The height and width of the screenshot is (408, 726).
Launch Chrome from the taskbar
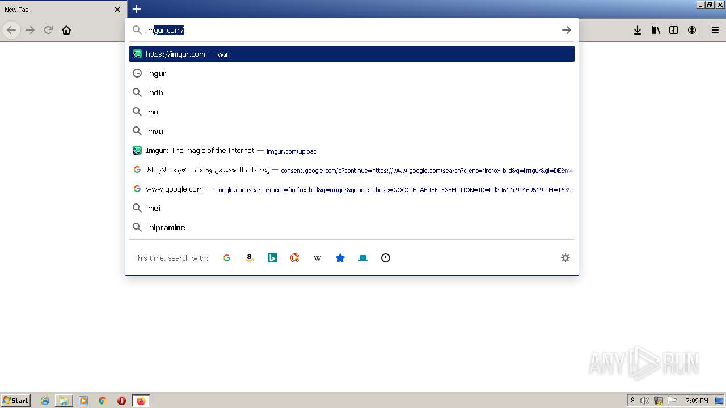coord(103,401)
